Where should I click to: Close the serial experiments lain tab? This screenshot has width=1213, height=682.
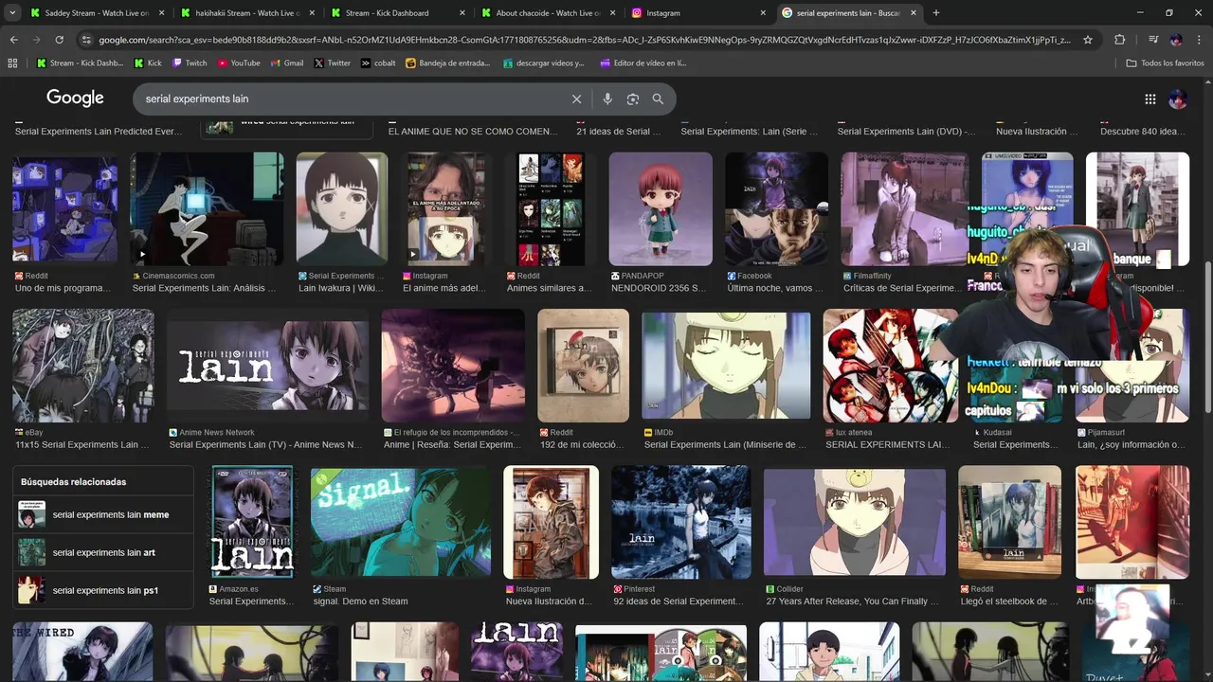pyautogui.click(x=913, y=13)
